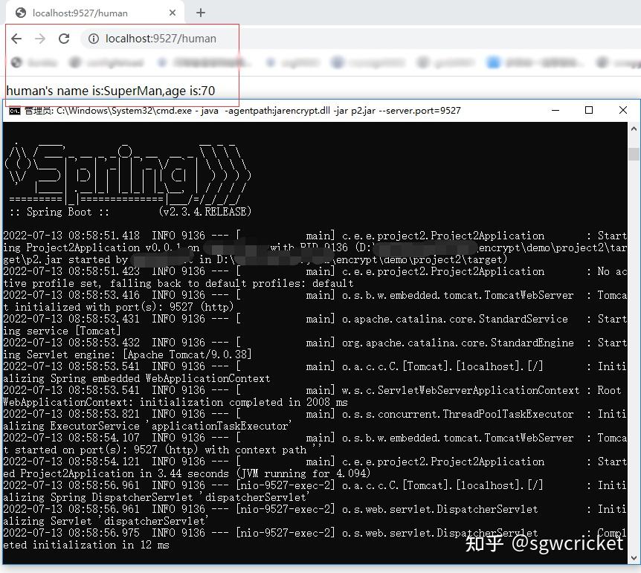Click the forward navigation arrow

click(x=39, y=39)
